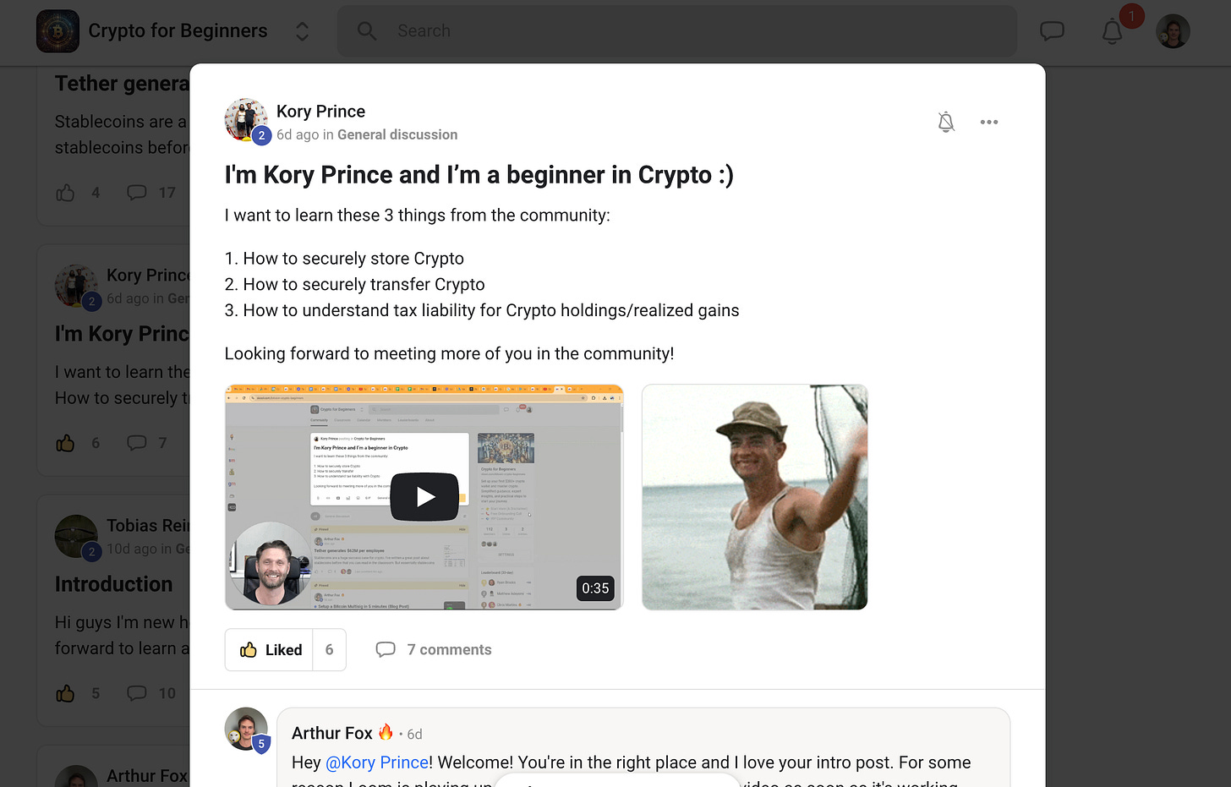The width and height of the screenshot is (1231, 787).
Task: Click thumbs-up icon on Introduction post
Action: pyautogui.click(x=65, y=694)
